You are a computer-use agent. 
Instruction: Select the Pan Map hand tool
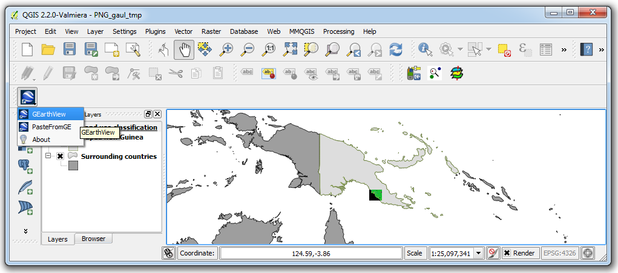coord(184,50)
